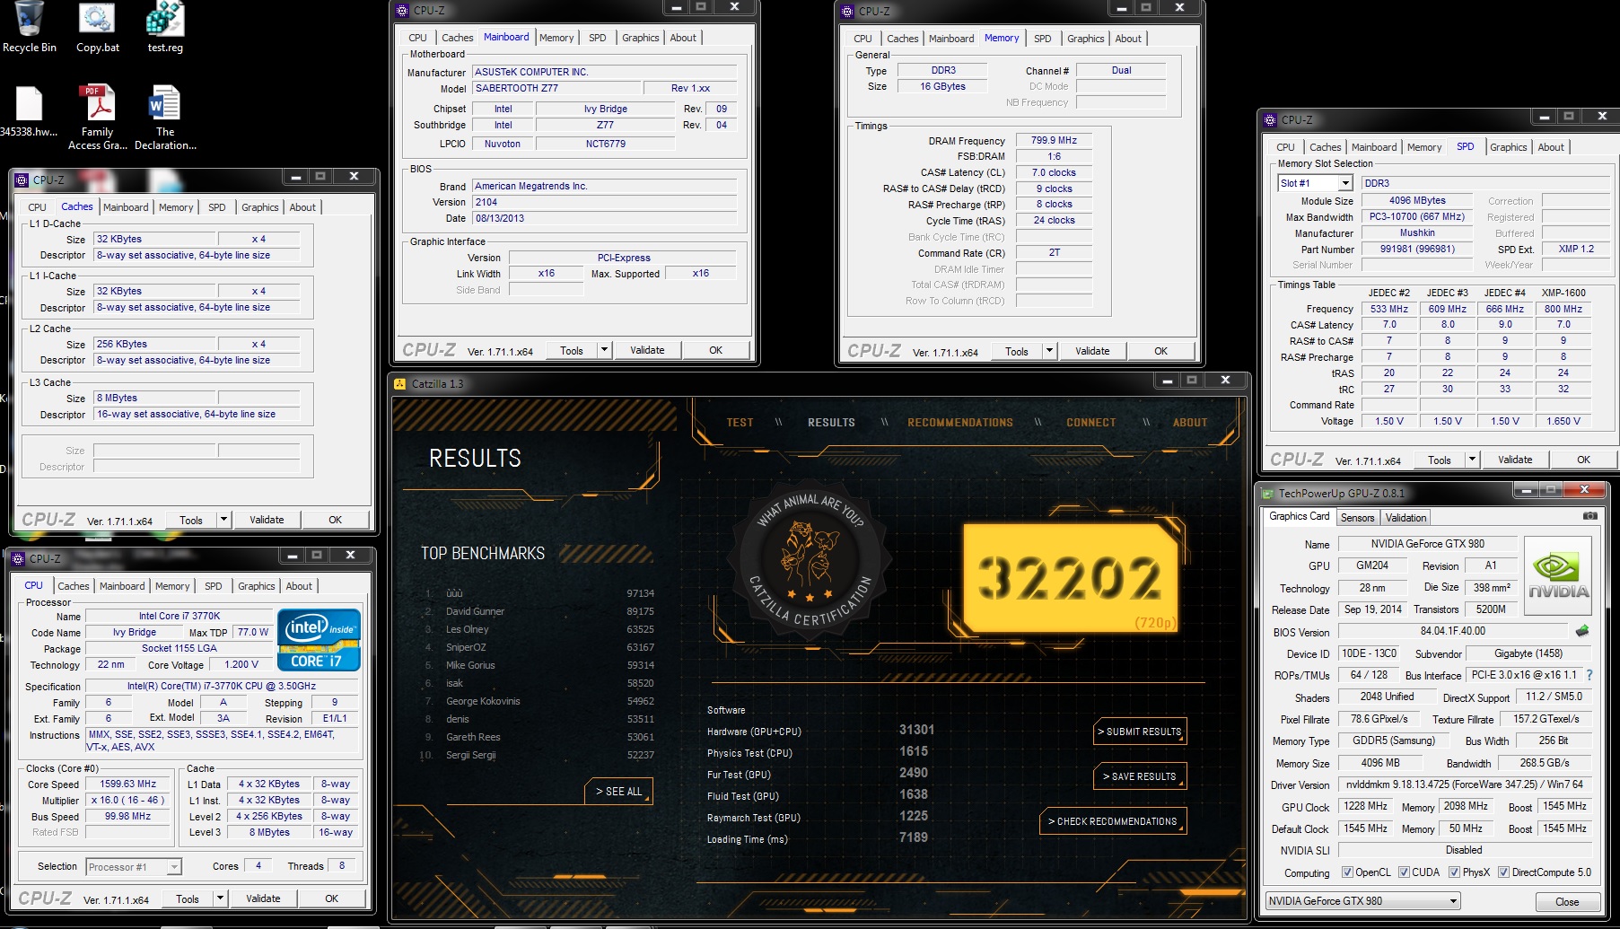Click OK in CPU-Z Mainboard window

tap(715, 350)
